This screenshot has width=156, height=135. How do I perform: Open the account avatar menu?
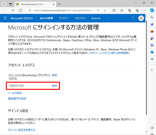click(x=141, y=18)
